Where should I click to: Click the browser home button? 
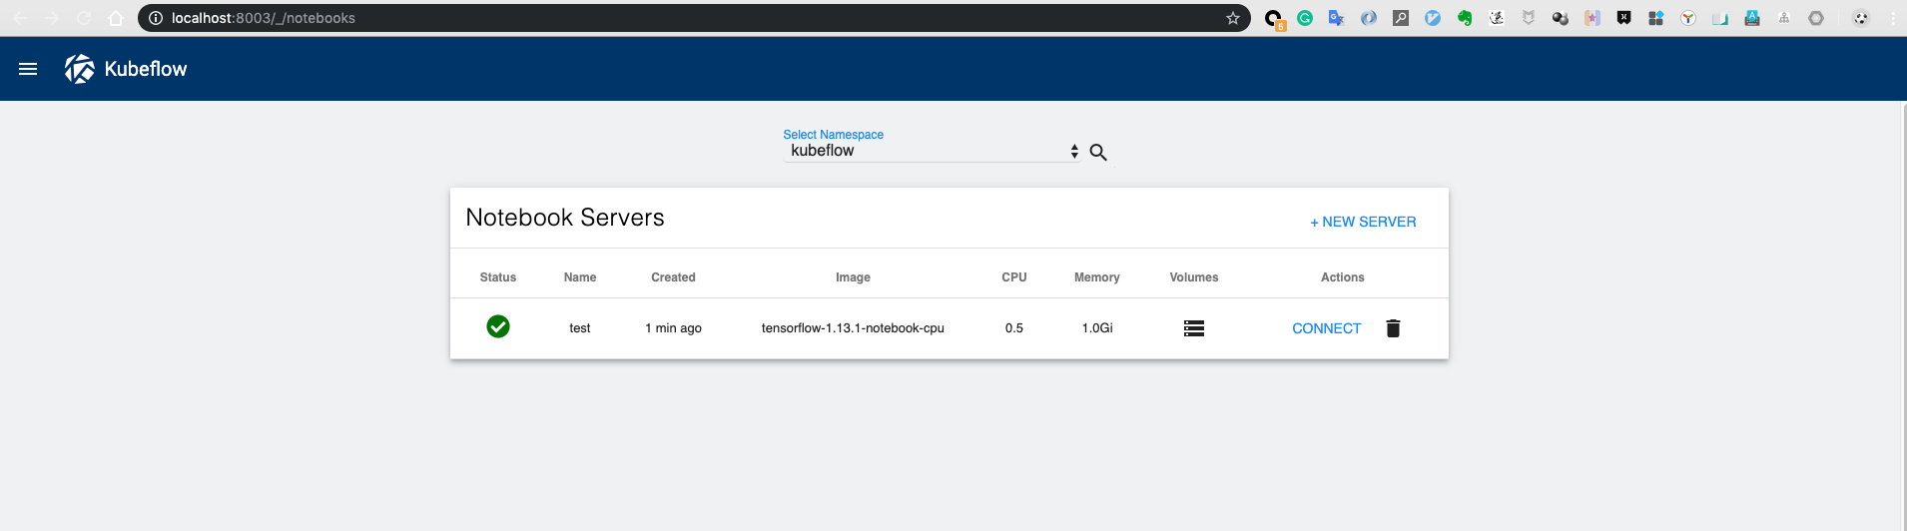(116, 18)
